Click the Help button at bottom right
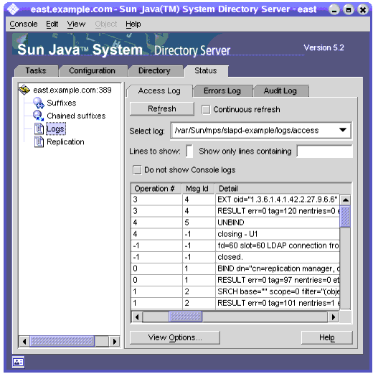Viewport: 373px width, 374px height. (x=327, y=337)
